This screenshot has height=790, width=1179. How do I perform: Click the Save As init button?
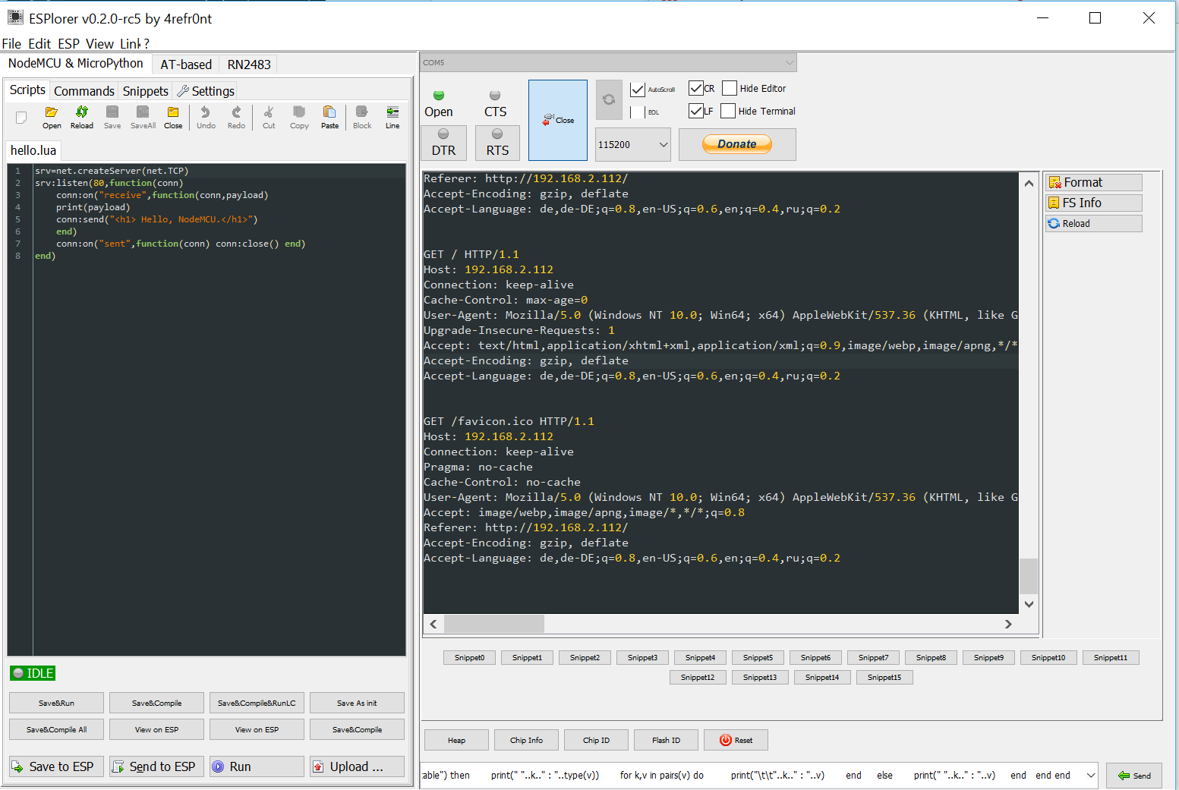pos(357,703)
